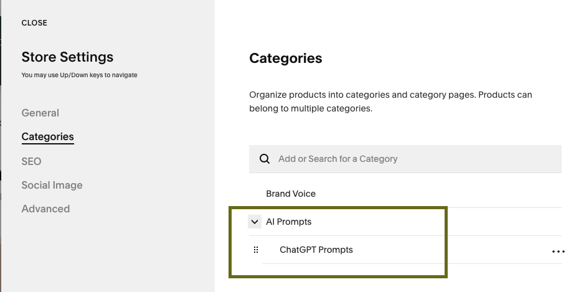Click the CLOSE button in Store Settings
Screen dimensions: 571x292
(x=34, y=23)
